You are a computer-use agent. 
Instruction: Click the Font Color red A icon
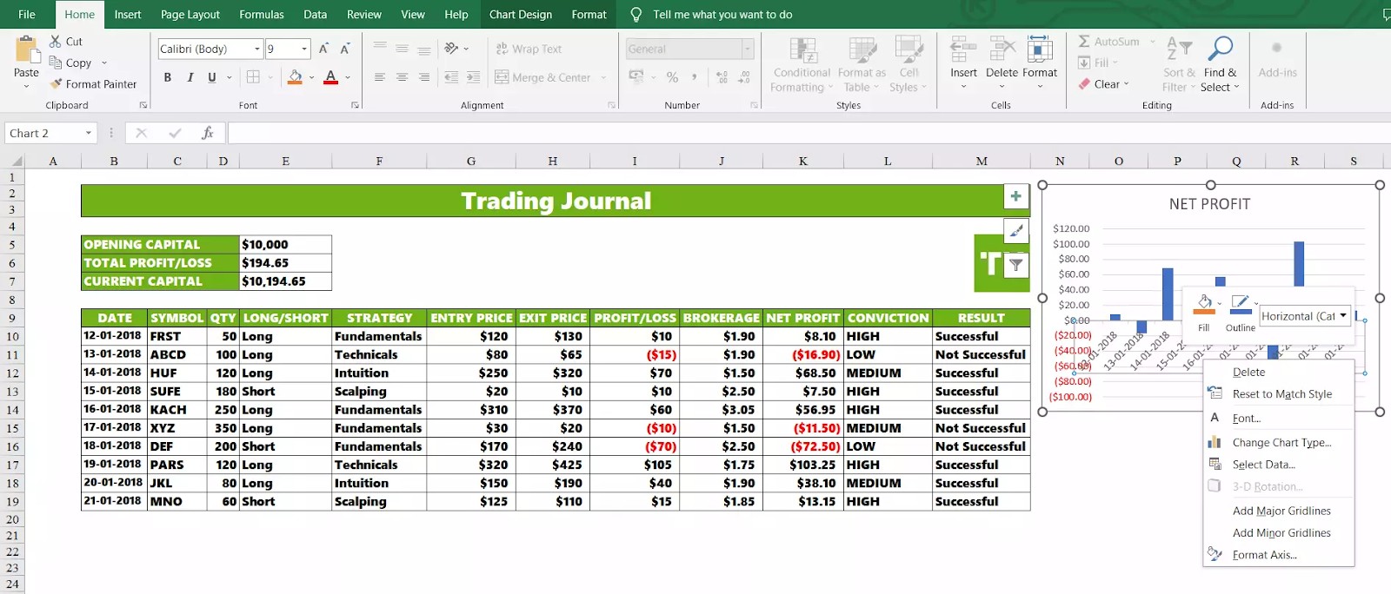pyautogui.click(x=330, y=77)
